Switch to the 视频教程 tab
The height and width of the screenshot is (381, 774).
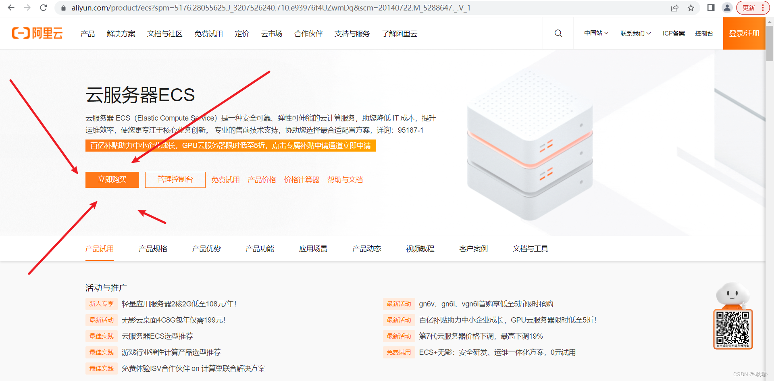point(420,249)
